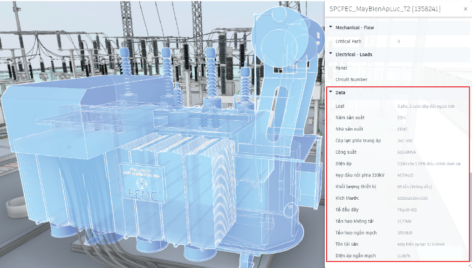Click the Năm sản xuất label
Image resolution: width=472 pixels, height=268 pixels.
point(350,118)
